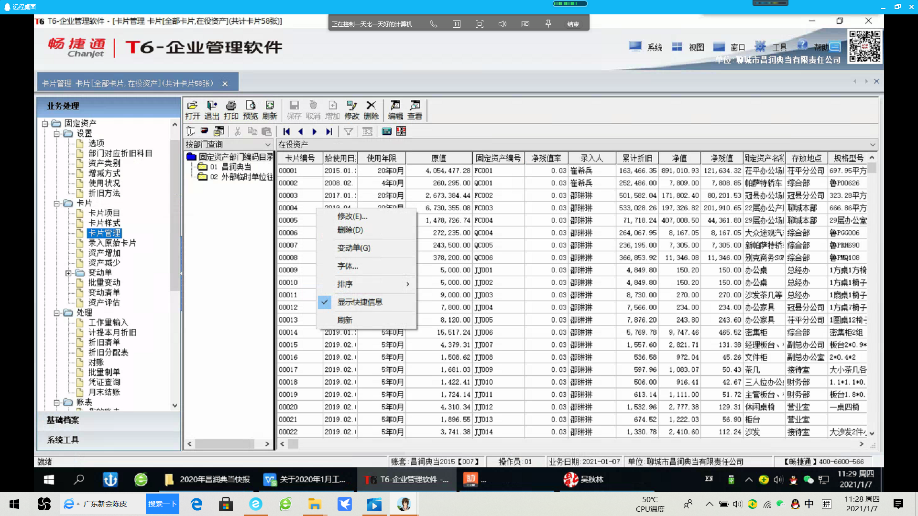Click the table's horizontal scrollbar thumb
This screenshot has width=918, height=516.
point(293,444)
